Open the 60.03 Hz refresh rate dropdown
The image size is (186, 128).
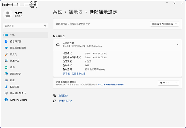168,83
